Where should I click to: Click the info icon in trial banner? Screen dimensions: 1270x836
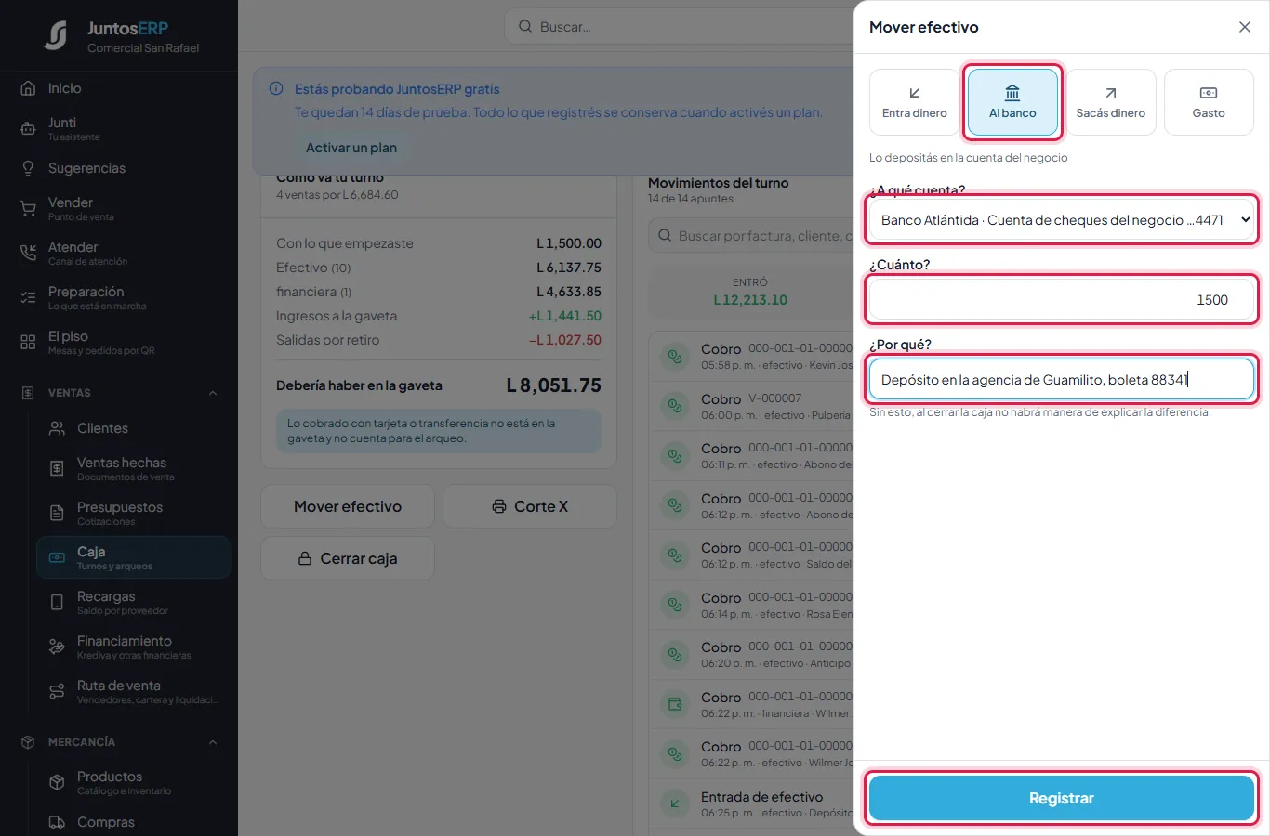click(x=276, y=89)
